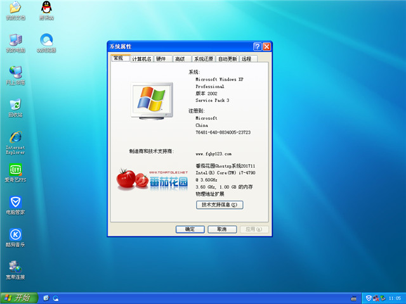Click the Microsoft Windows XP text

[219, 79]
